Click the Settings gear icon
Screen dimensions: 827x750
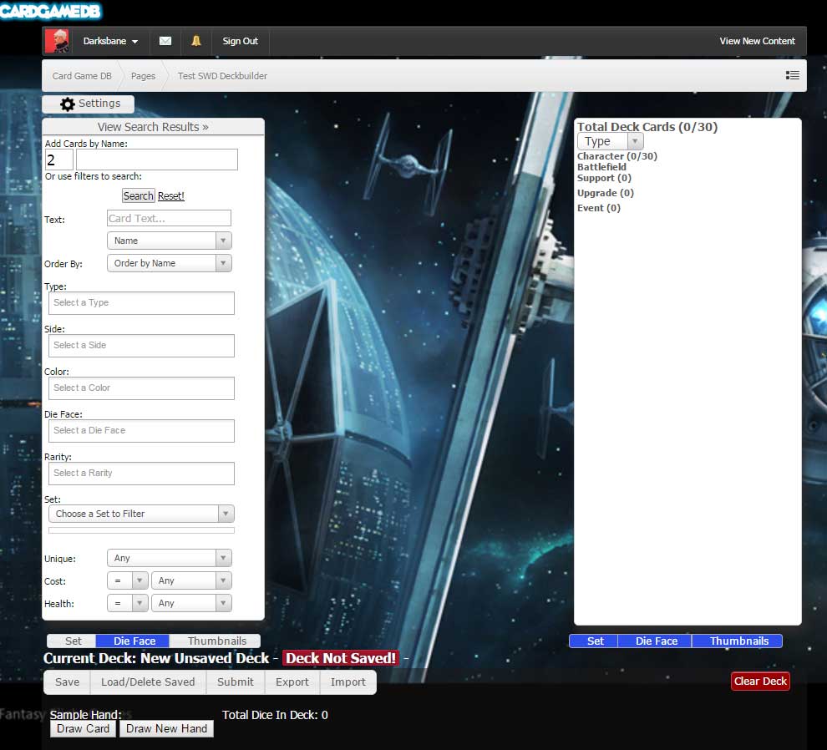click(68, 104)
